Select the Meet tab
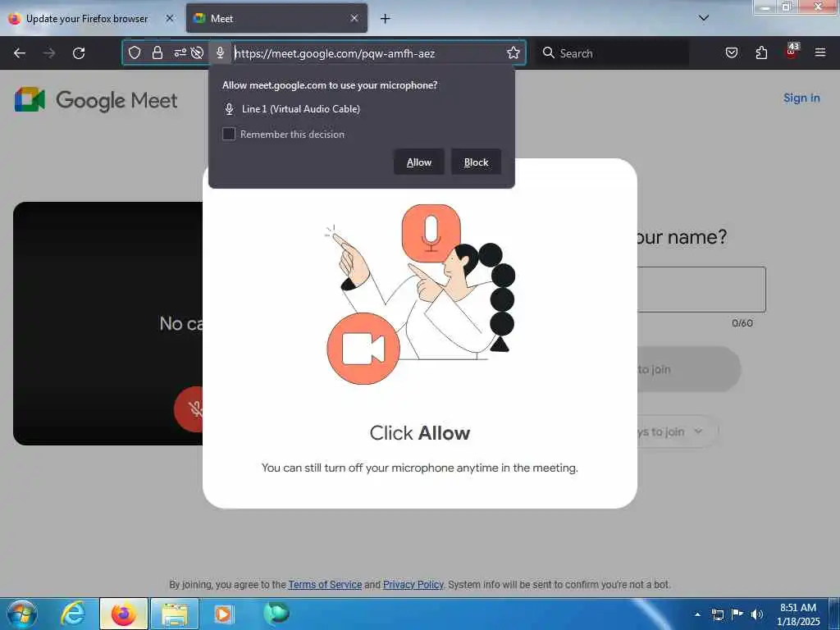This screenshot has height=630, width=840. 276,19
